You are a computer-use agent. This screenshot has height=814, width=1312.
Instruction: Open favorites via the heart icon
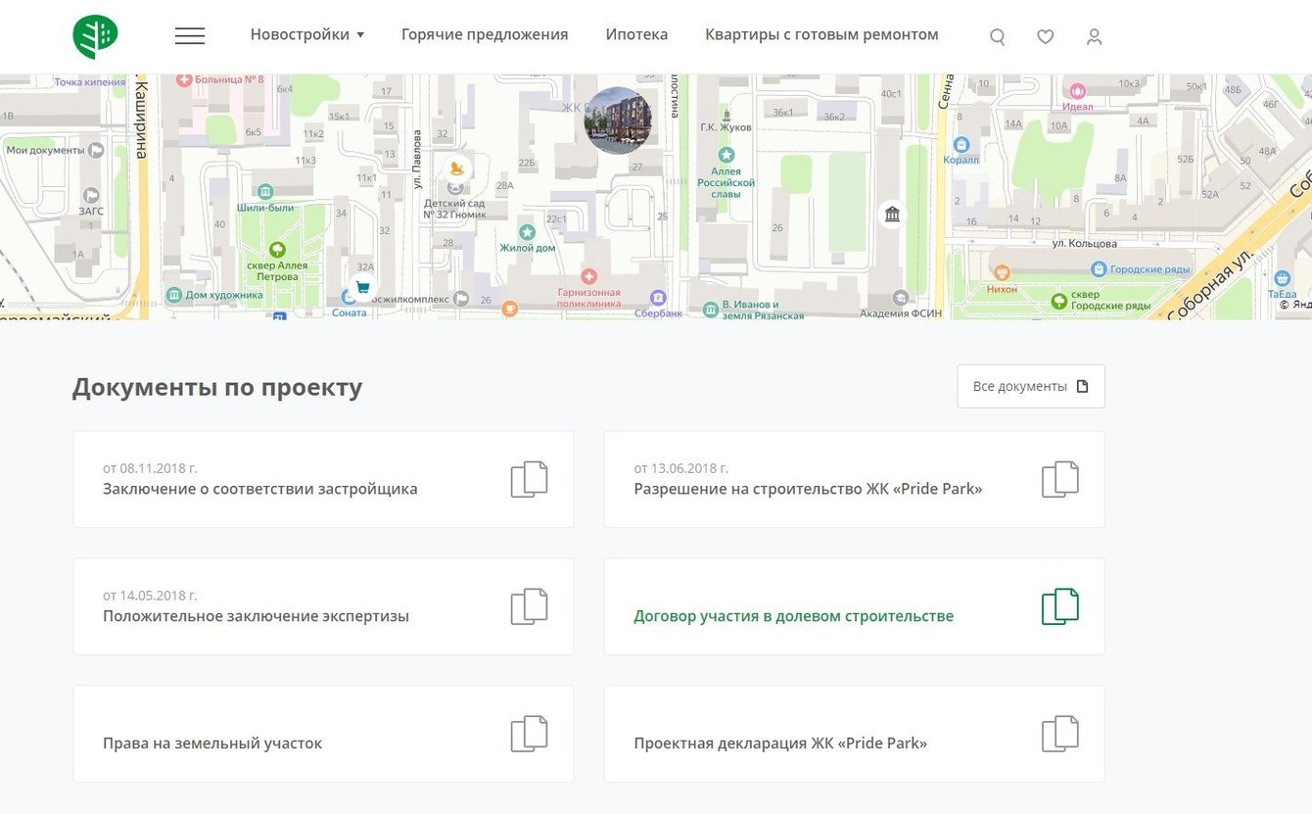1046,37
